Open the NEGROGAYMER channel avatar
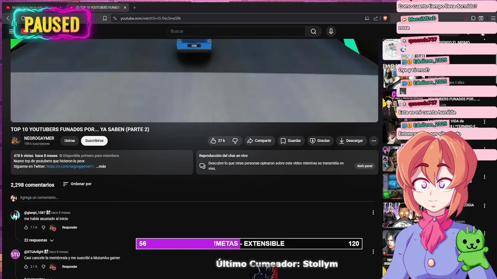Viewport: 497px width, 279px height. click(16, 141)
